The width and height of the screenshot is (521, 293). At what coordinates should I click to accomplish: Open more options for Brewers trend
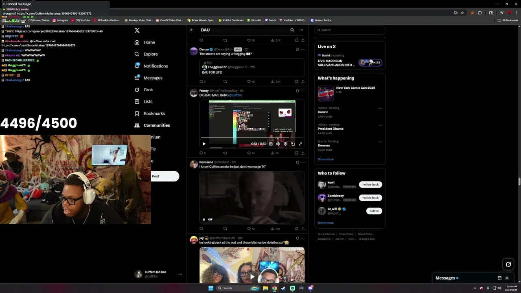coord(380,142)
